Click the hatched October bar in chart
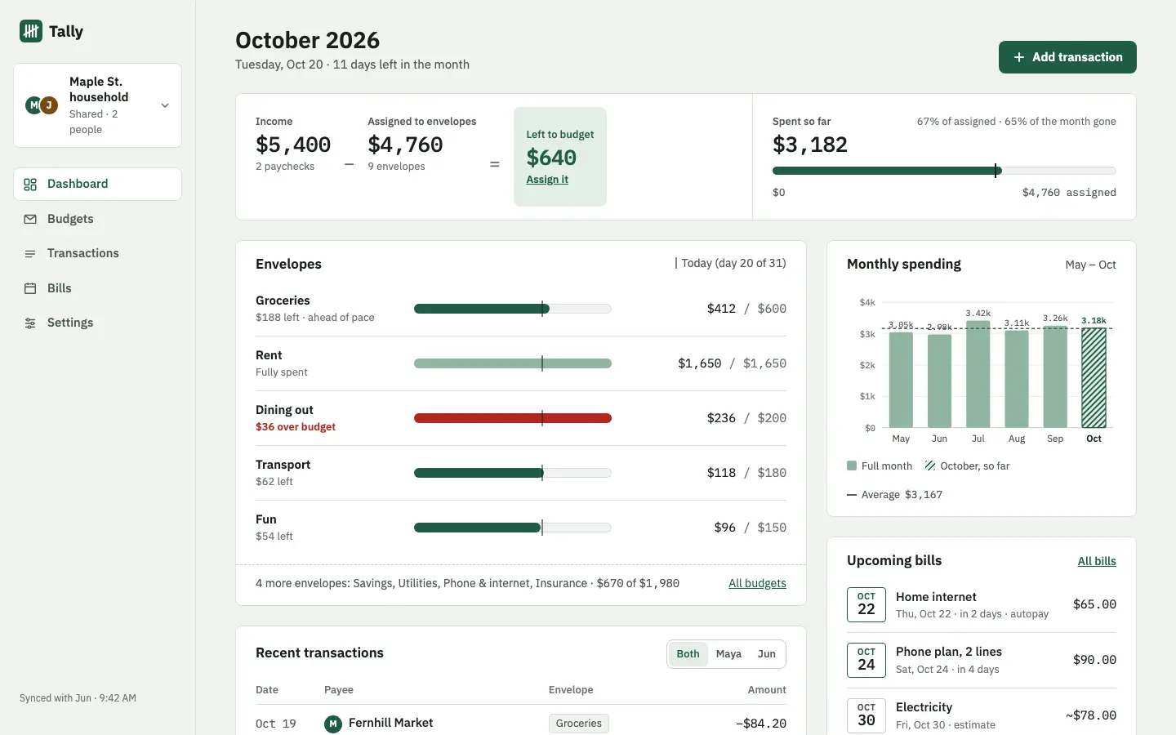This screenshot has width=1176, height=735. pos(1094,378)
